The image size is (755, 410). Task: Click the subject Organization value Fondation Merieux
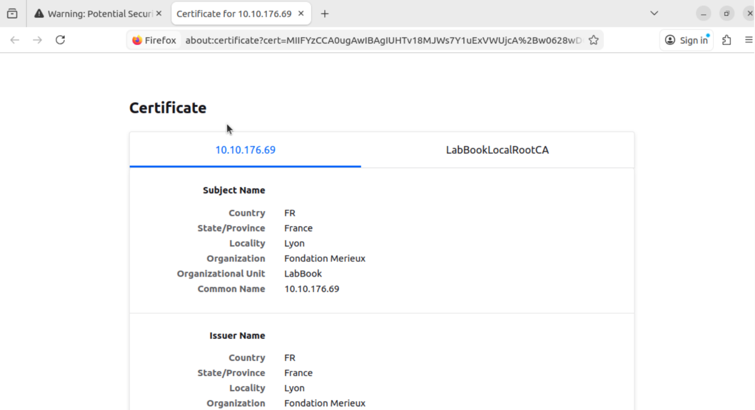pos(325,258)
